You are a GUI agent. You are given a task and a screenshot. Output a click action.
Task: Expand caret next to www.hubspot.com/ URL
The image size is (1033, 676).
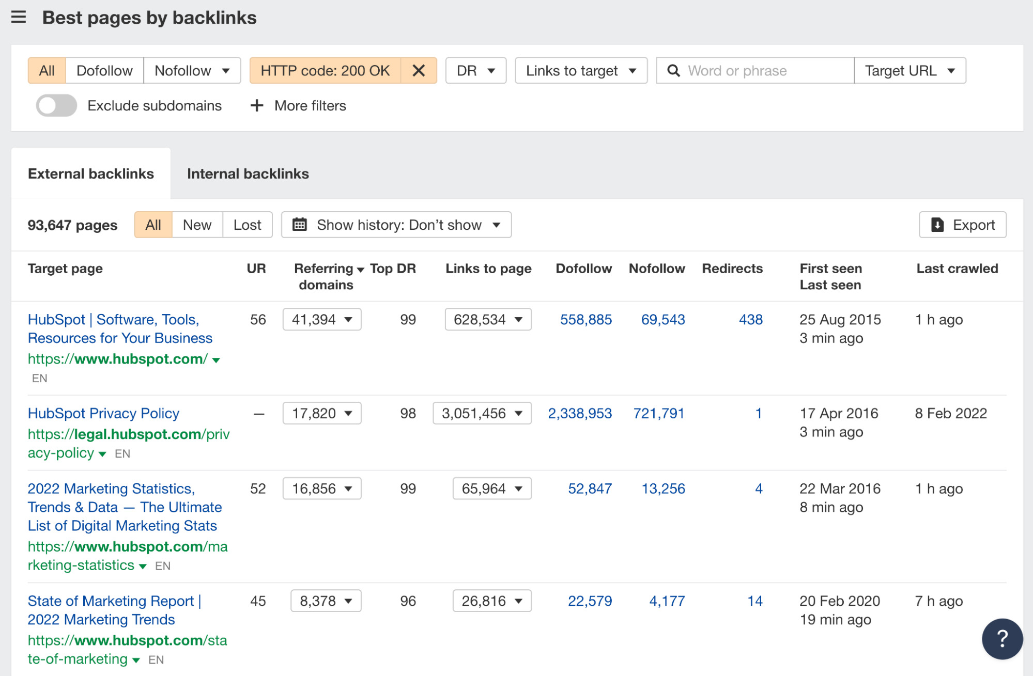tap(217, 360)
